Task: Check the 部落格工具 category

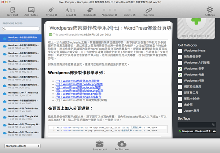Action: click(180, 93)
